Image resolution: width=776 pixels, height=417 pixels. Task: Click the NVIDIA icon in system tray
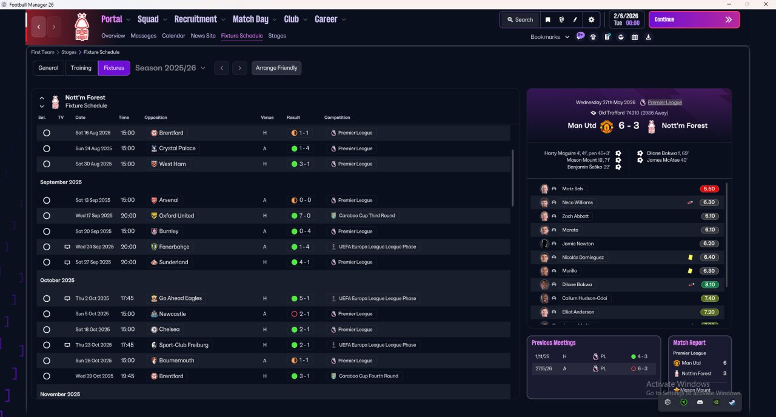pos(716,402)
